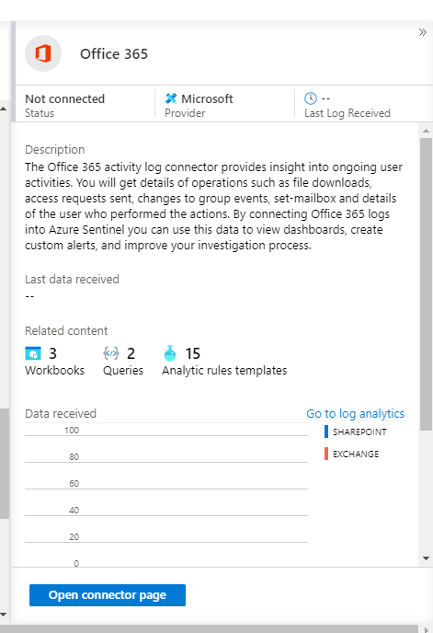This screenshot has width=433, height=633.
Task: Click the Data received chart heading
Action: point(61,413)
